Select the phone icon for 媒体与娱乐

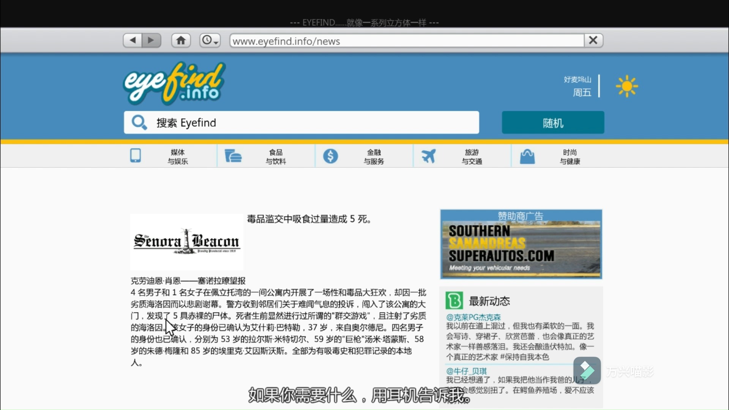pyautogui.click(x=136, y=156)
